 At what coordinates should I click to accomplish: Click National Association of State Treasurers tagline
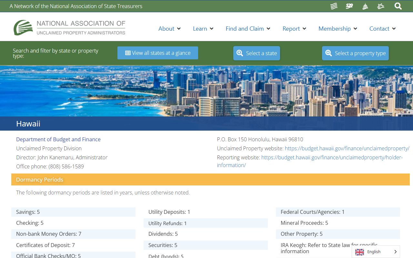click(76, 6)
